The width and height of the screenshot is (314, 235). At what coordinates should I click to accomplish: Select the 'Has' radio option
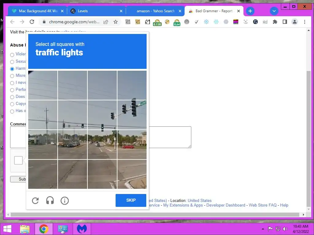tap(12, 111)
